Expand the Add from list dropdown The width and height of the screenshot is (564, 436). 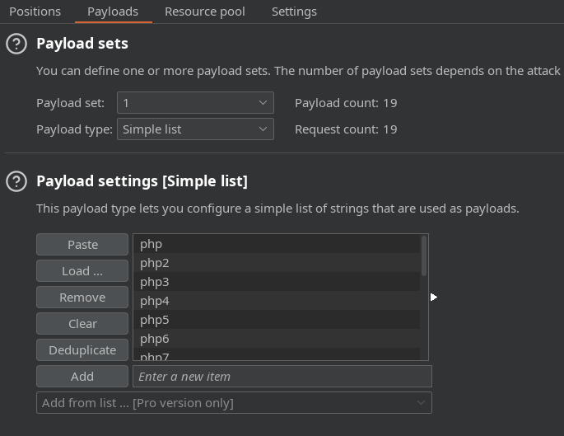[x=234, y=402]
